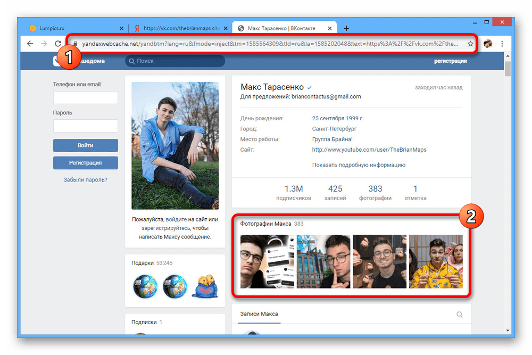This screenshot has width=532, height=355.
Task: Open the Chrome three-dot menu
Action: 502,44
